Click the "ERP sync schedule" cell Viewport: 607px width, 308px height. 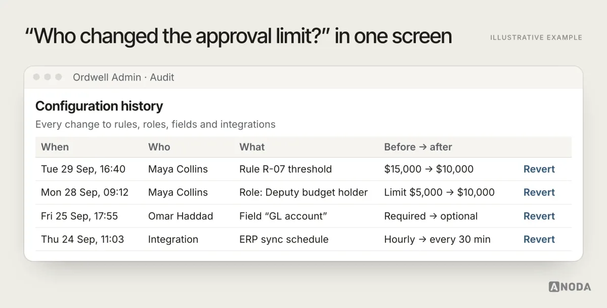[284, 239]
